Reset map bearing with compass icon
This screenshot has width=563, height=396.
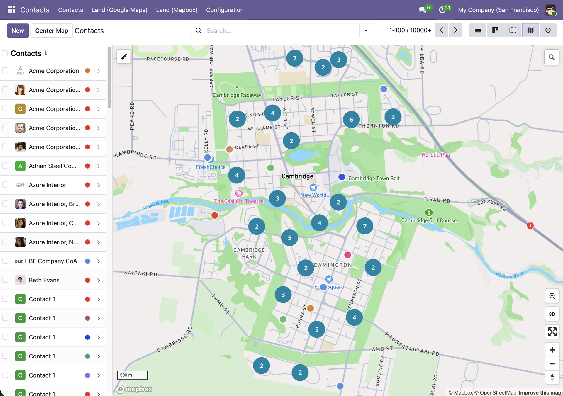click(x=552, y=377)
